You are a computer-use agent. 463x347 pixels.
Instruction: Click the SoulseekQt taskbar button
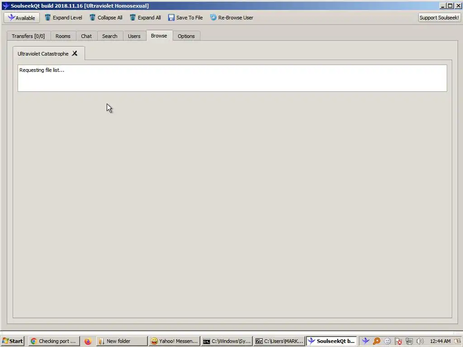(x=331, y=341)
